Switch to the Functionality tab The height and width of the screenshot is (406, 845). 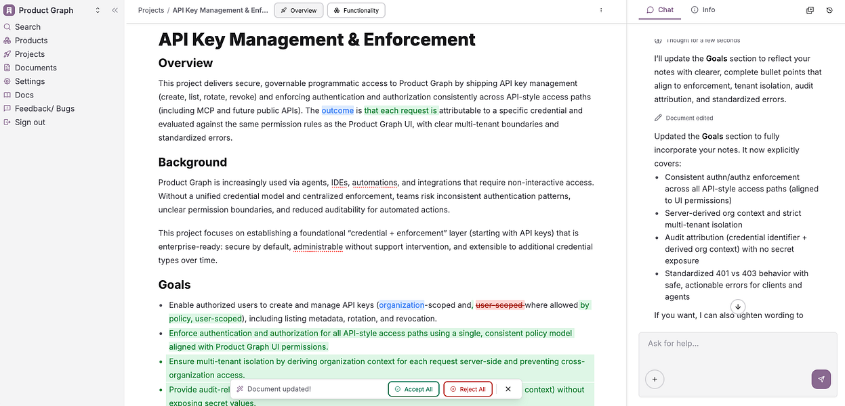point(356,10)
